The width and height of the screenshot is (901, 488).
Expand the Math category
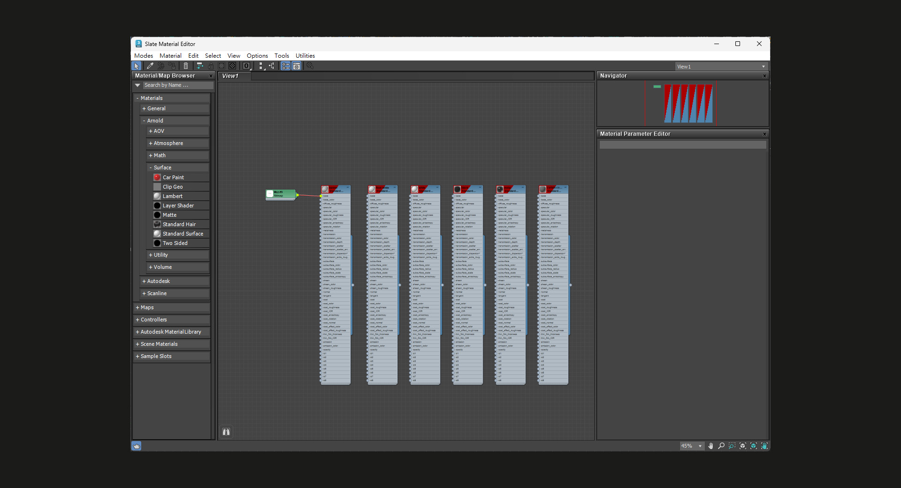151,155
